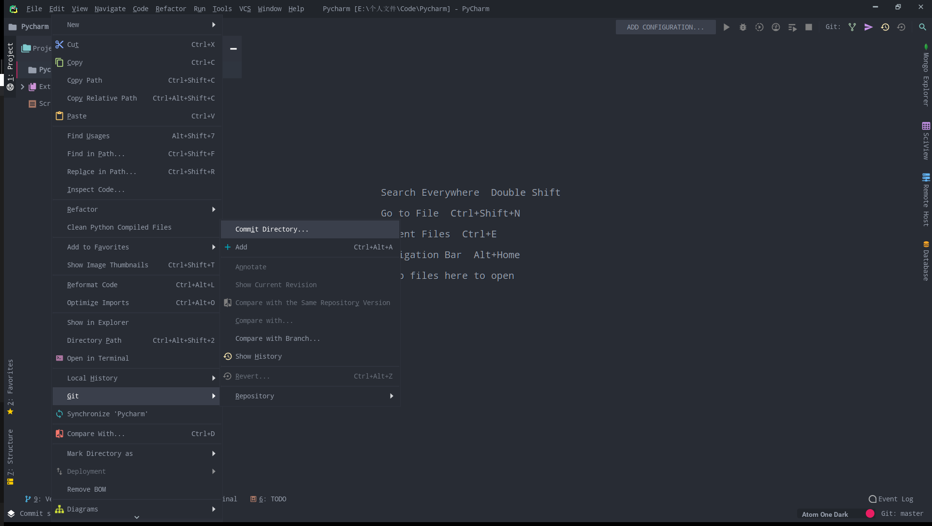Viewport: 932px width, 526px height.
Task: Click the Debug tool icon
Action: coord(743,27)
